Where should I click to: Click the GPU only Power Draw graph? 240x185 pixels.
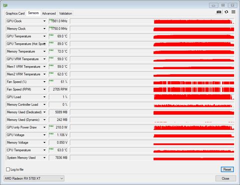(x=152, y=127)
